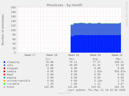Click sleeping average value 77.37
Viewport: 129px width, 96px height.
[97, 62]
